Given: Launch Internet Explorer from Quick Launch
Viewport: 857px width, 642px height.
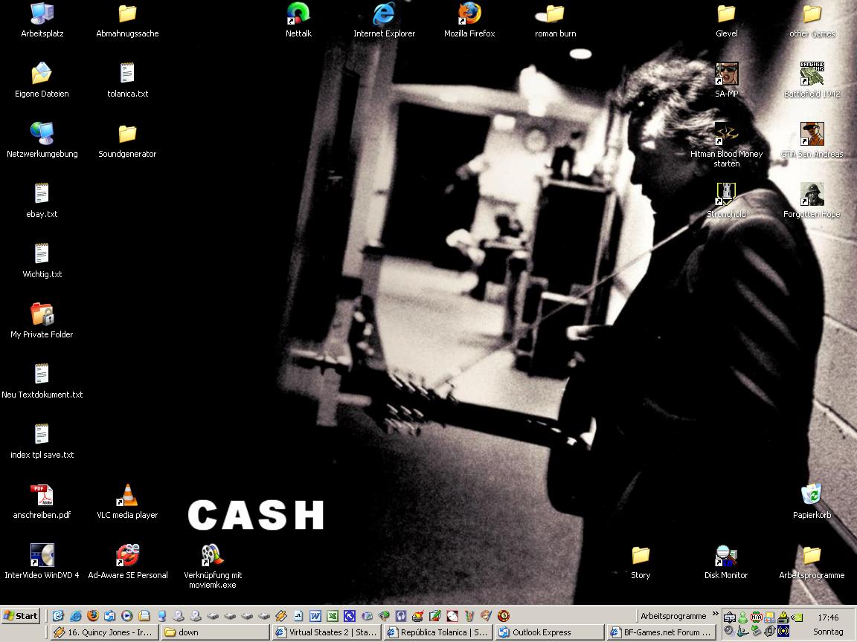Looking at the screenshot, I should coord(75,616).
